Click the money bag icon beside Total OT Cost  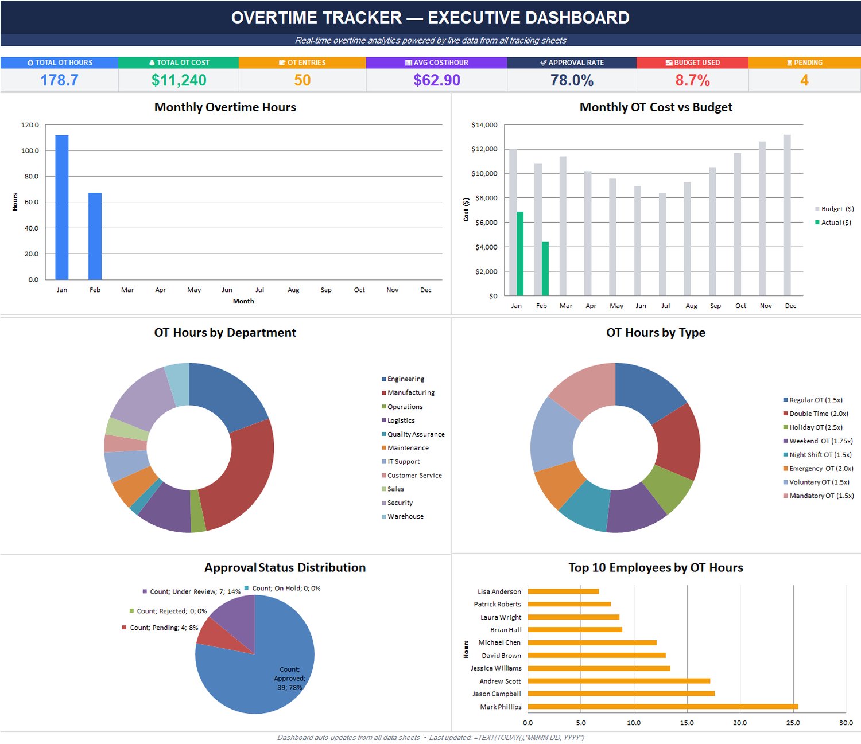(152, 63)
